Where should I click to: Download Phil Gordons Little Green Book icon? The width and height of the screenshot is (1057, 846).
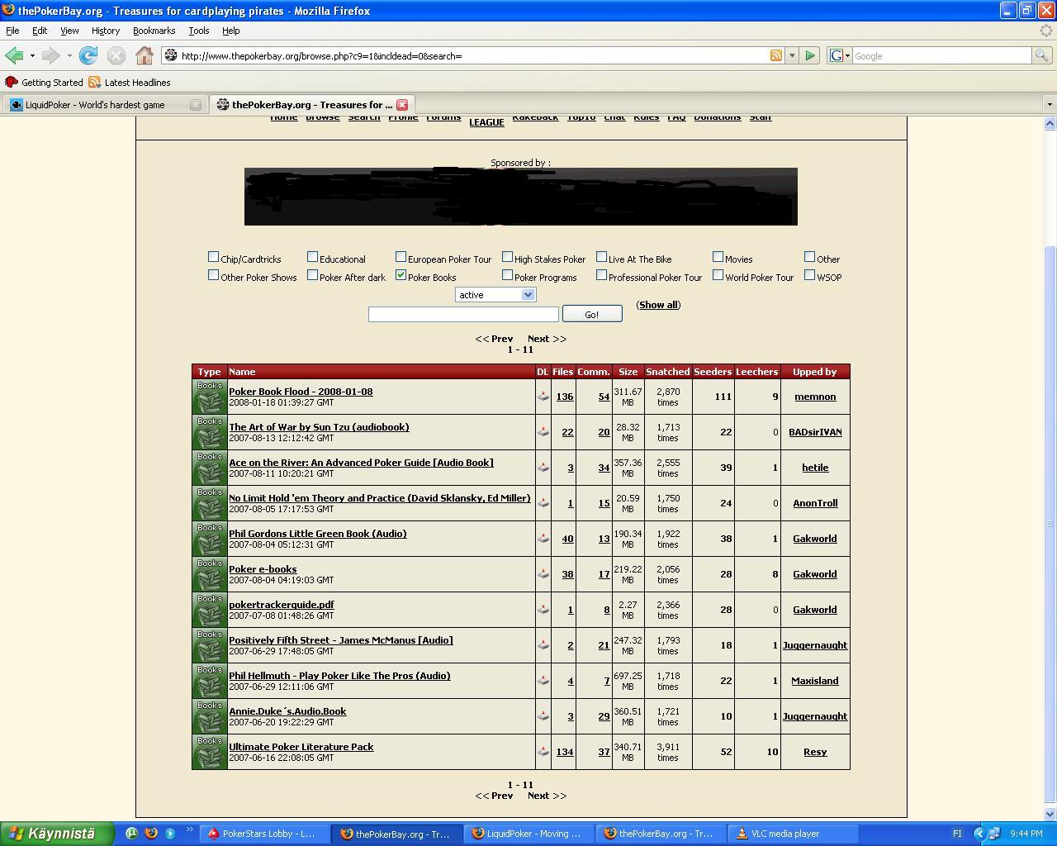543,538
